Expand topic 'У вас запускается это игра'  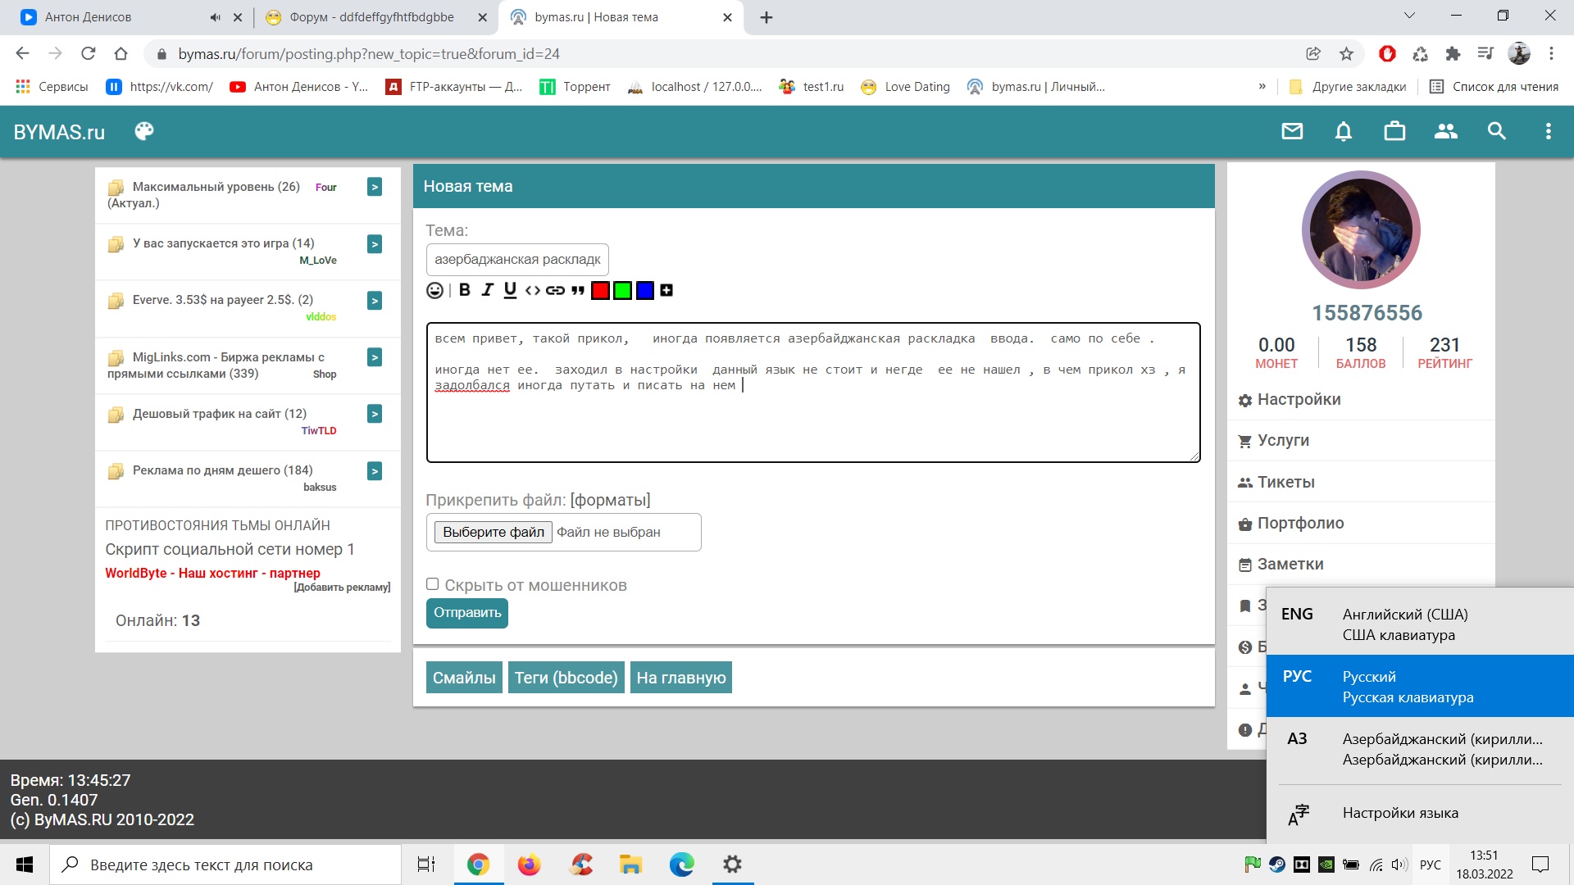[x=375, y=244]
